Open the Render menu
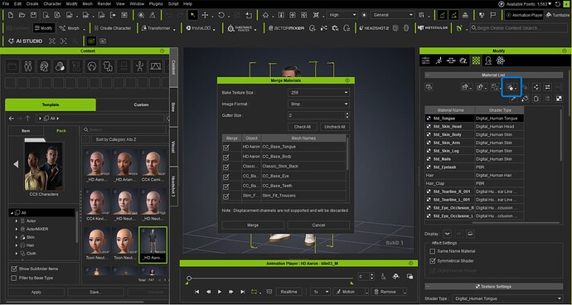572x305 pixels. (104, 3)
